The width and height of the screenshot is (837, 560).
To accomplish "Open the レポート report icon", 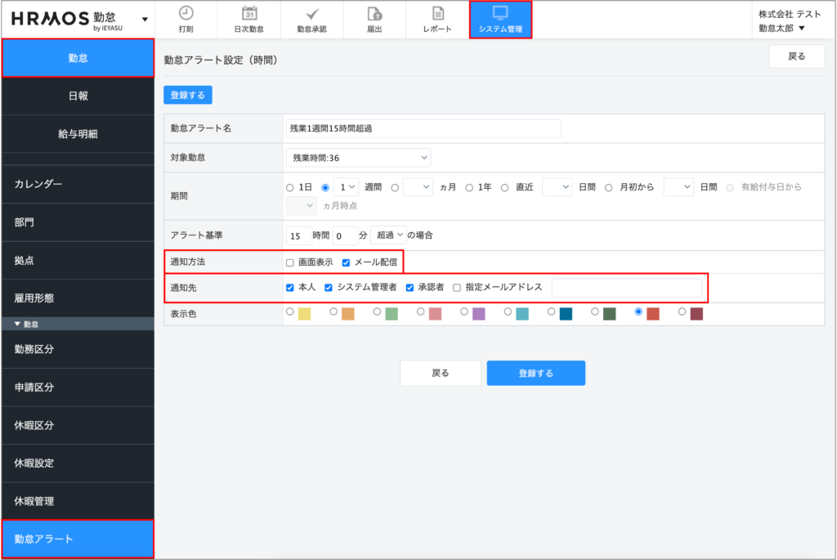I will click(x=437, y=13).
